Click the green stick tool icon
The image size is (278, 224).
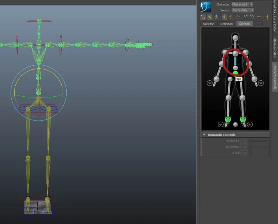tap(210, 17)
